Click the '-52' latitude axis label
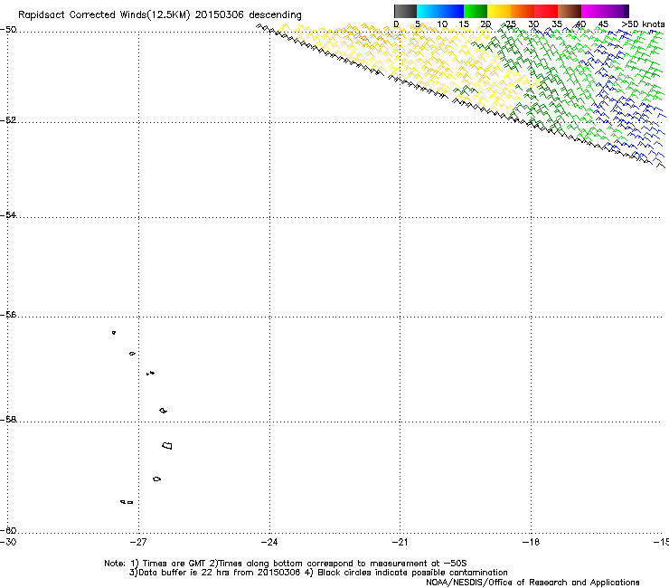669x588 pixels. pyautogui.click(x=8, y=120)
